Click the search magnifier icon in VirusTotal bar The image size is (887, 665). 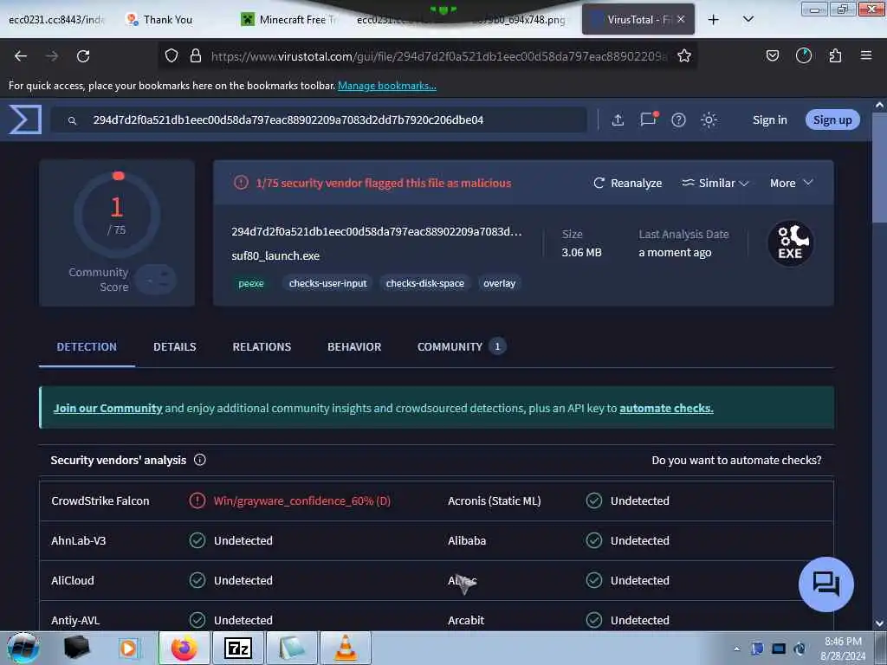(73, 120)
